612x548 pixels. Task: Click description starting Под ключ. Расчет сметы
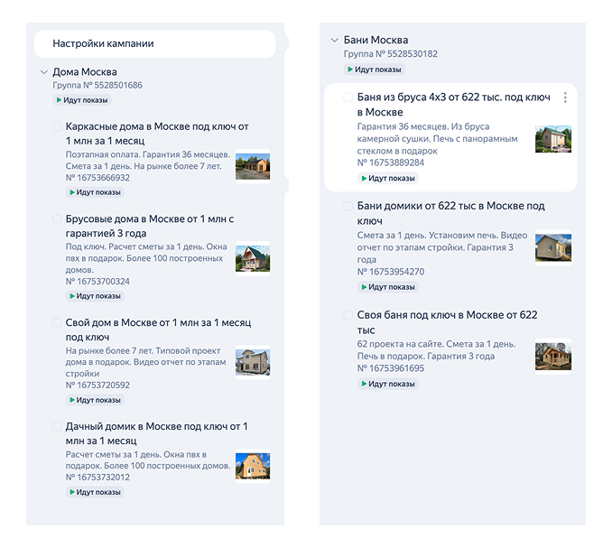point(146,258)
